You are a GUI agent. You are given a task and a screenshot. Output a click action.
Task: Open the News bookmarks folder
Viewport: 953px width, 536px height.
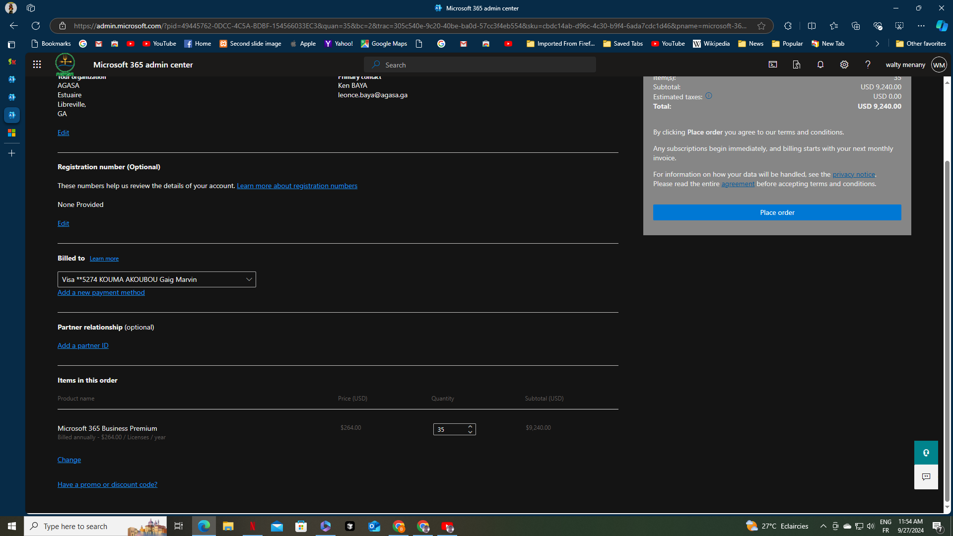pyautogui.click(x=750, y=44)
